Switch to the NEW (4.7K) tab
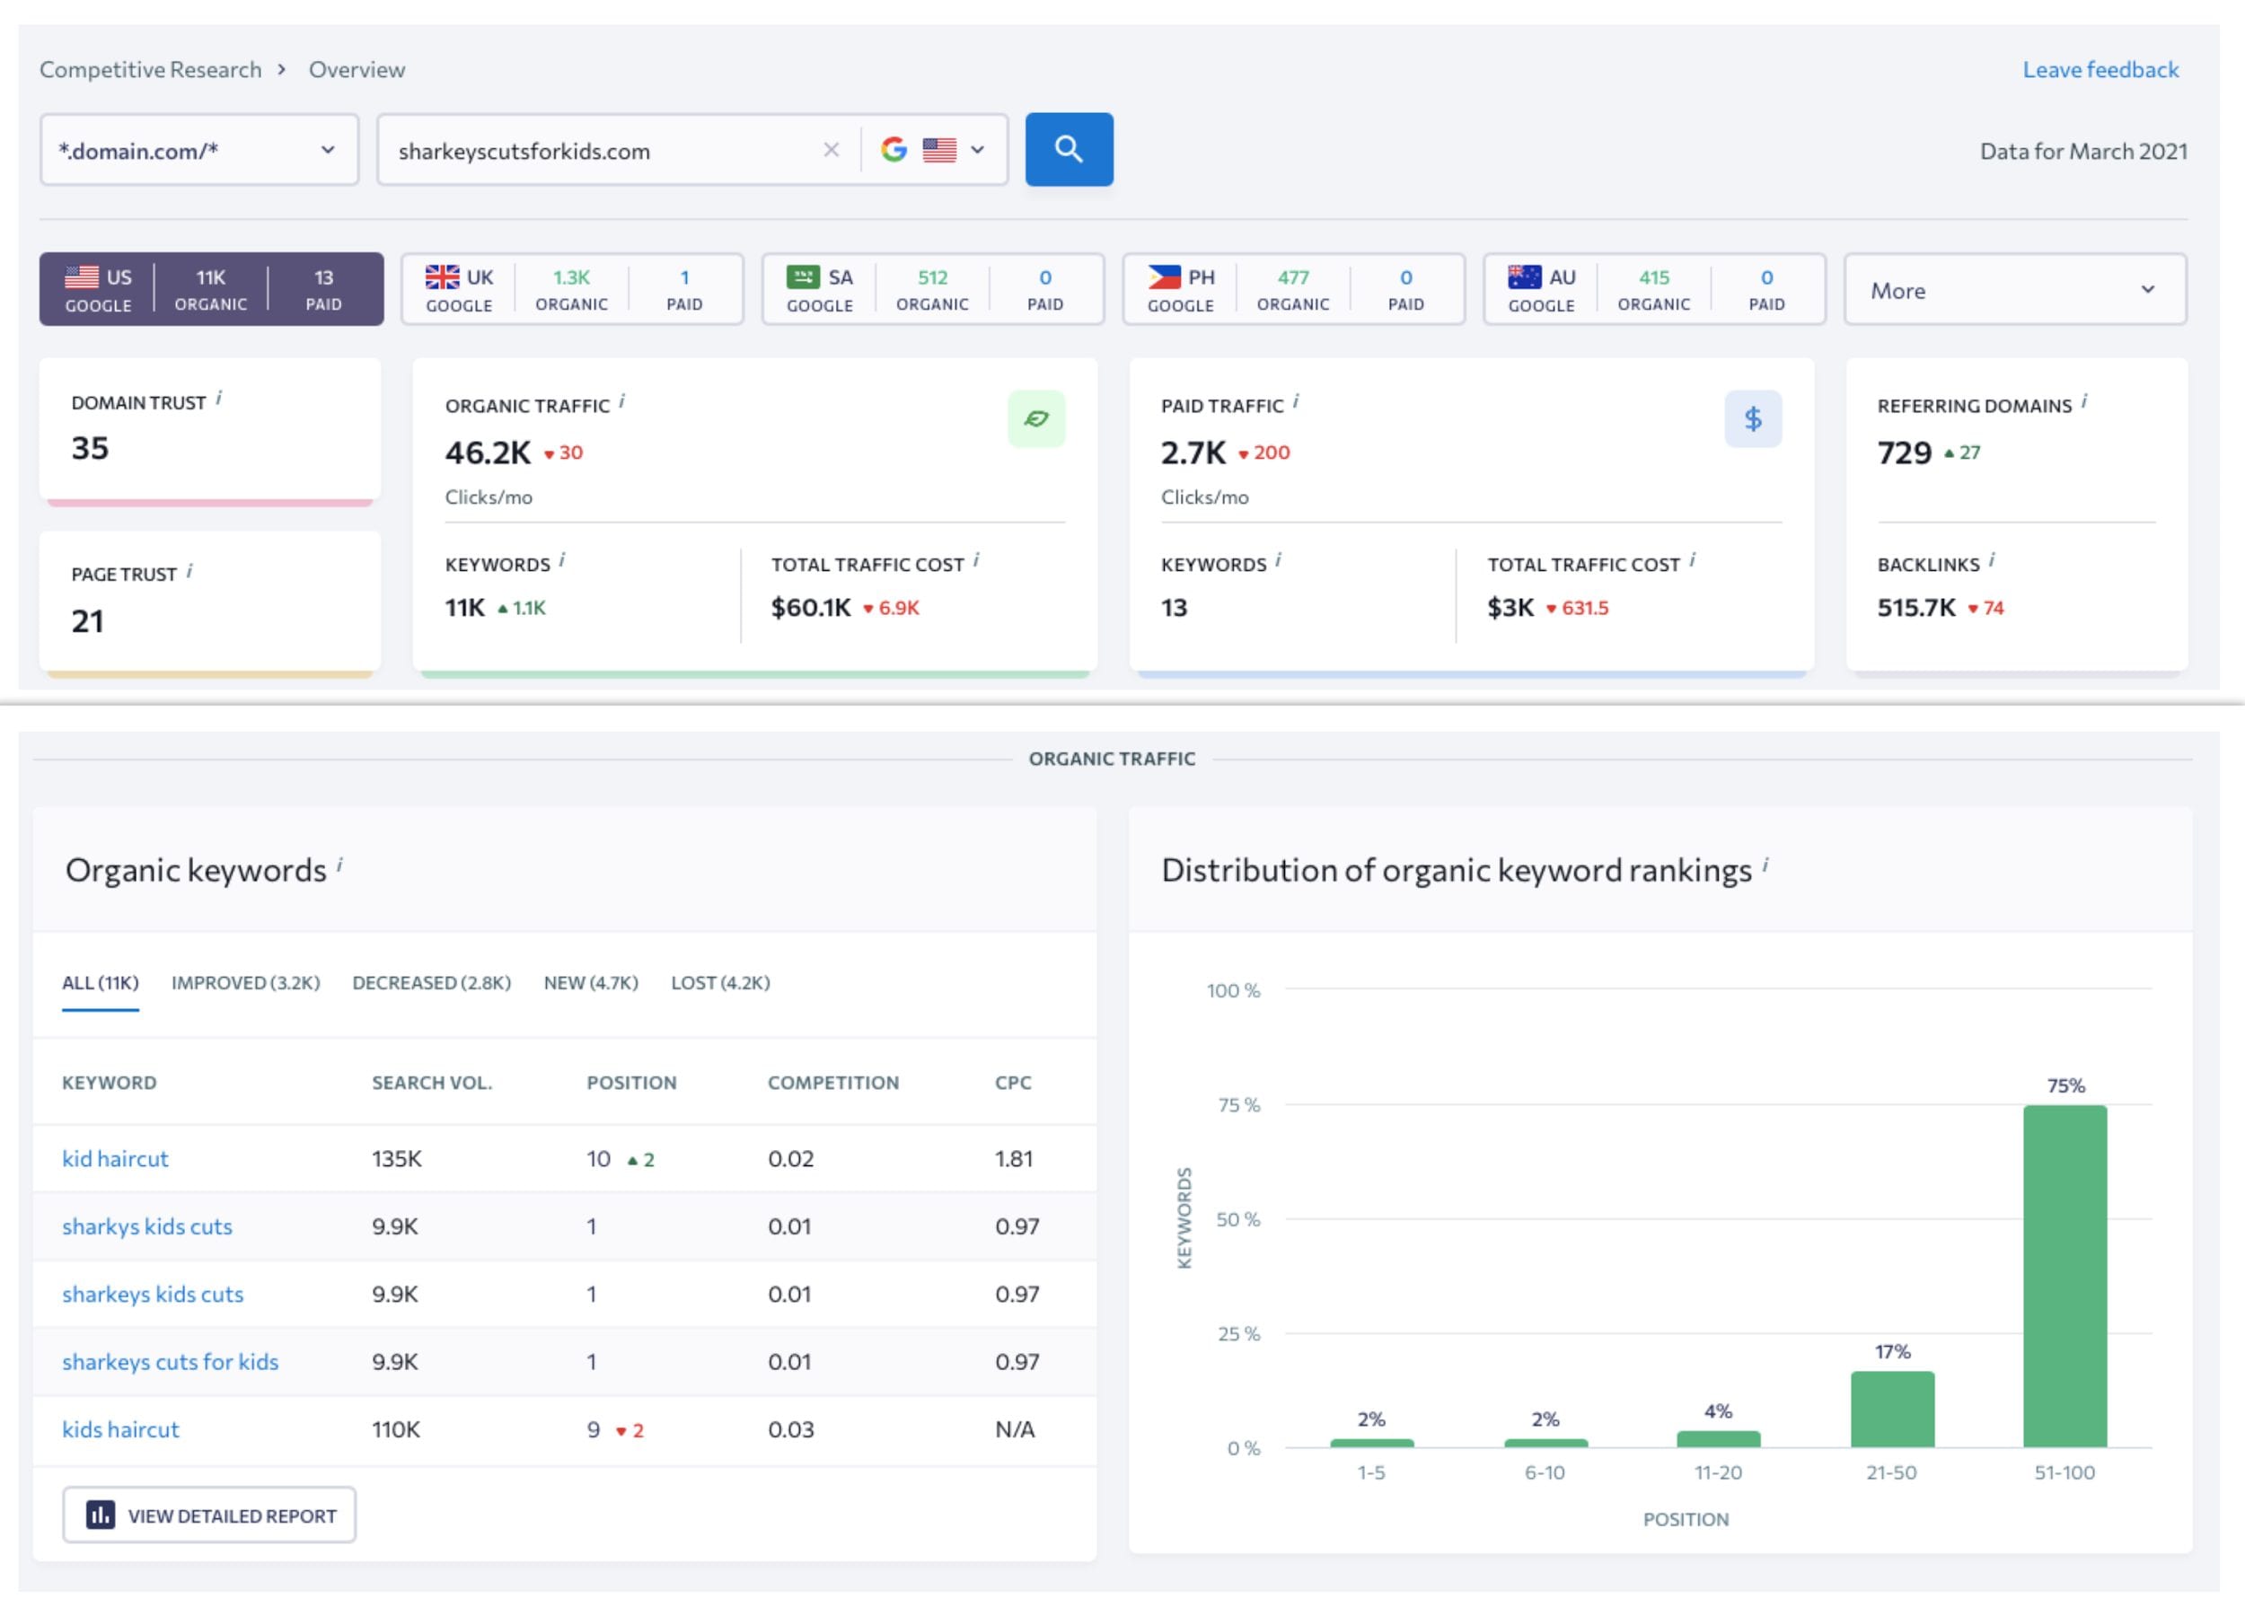Screen dimensions: 2245x1616 [591, 983]
